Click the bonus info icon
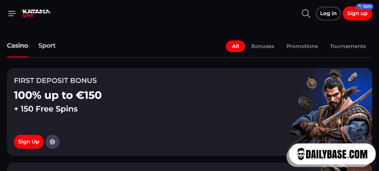The height and width of the screenshot is (171, 379). [53, 142]
